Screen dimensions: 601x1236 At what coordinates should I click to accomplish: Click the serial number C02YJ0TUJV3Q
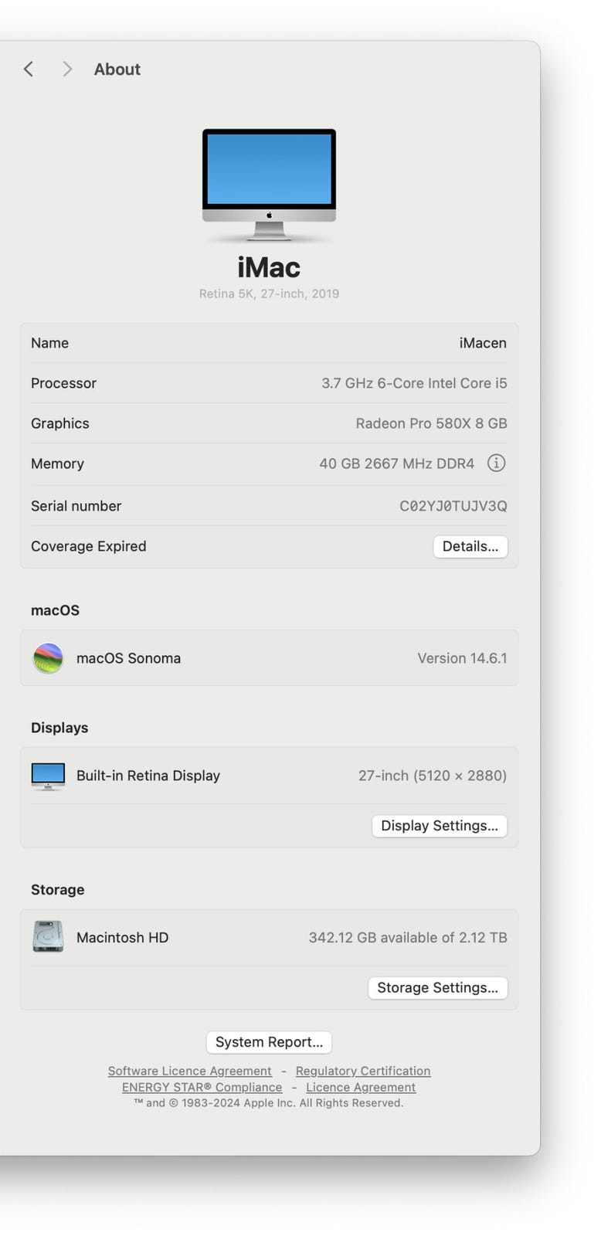point(453,506)
